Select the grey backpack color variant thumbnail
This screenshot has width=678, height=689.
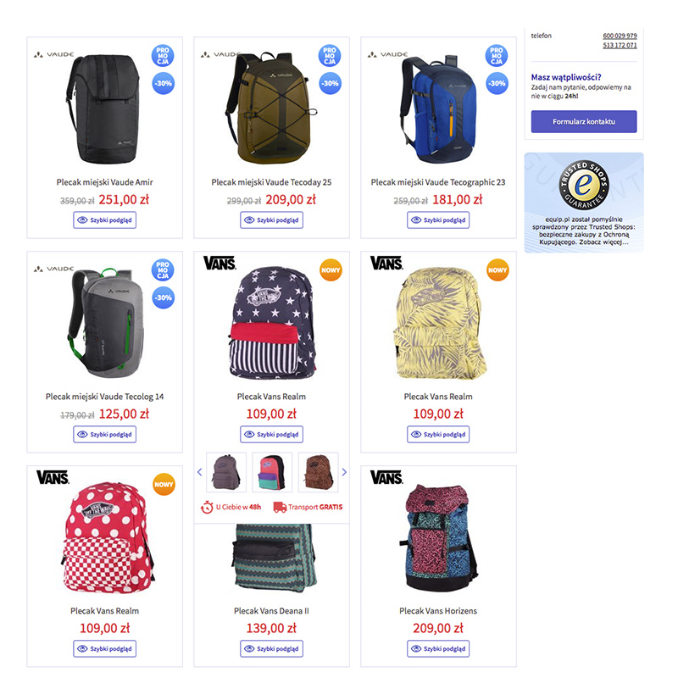tap(226, 472)
